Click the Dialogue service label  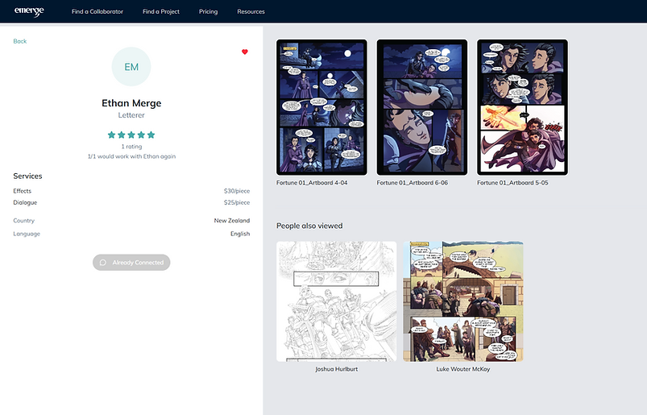pos(25,202)
